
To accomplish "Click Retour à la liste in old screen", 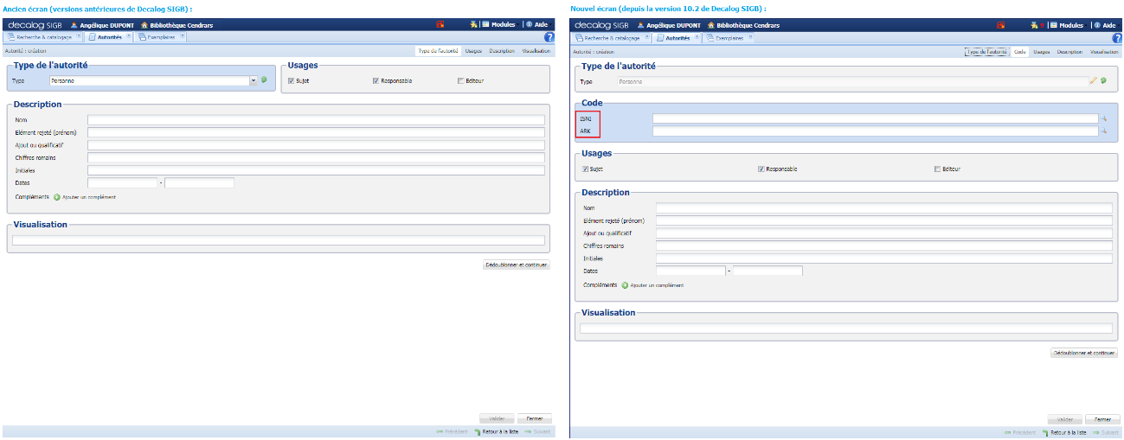I will 496,431.
